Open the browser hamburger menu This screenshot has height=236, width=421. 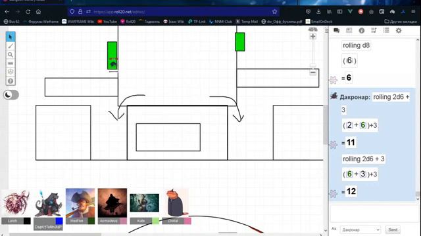click(413, 12)
